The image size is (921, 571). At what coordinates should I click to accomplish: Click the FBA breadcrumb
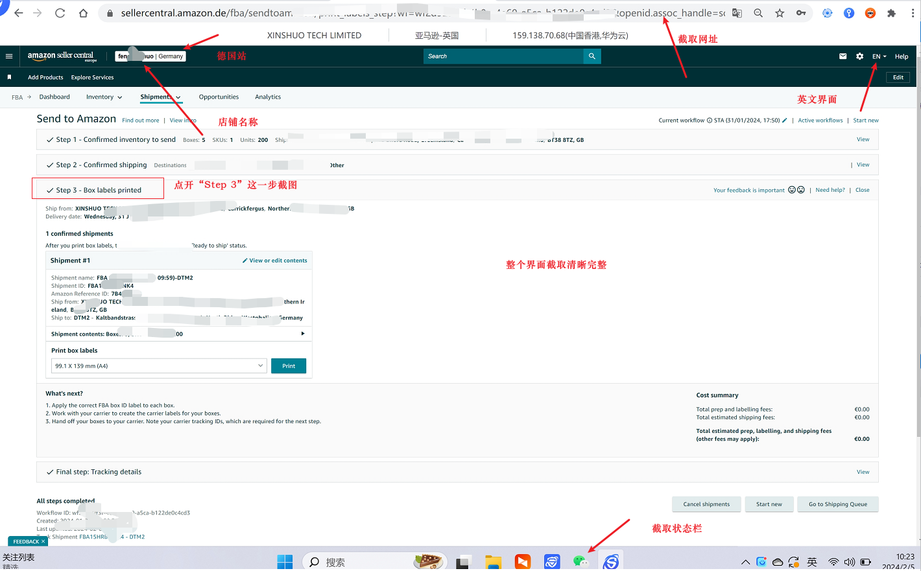17,97
